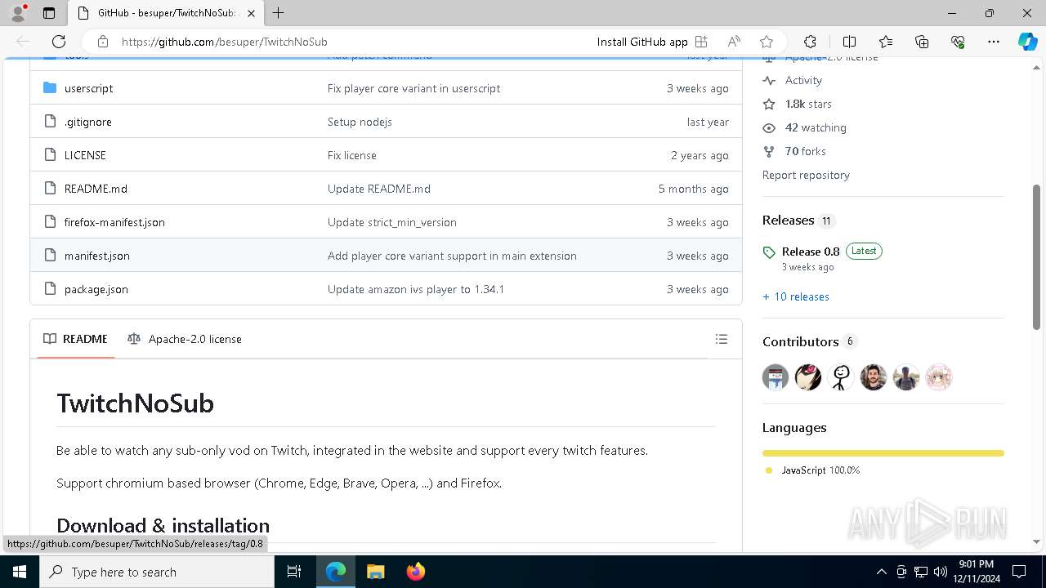Open the userscript folder link
The image size is (1046, 588).
coord(89,88)
